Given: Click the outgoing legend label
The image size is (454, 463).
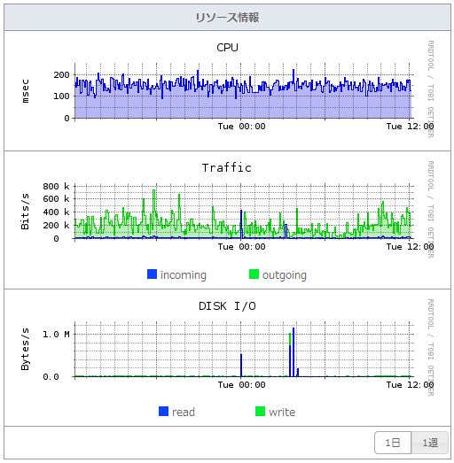Looking at the screenshot, I should pyautogui.click(x=285, y=275).
